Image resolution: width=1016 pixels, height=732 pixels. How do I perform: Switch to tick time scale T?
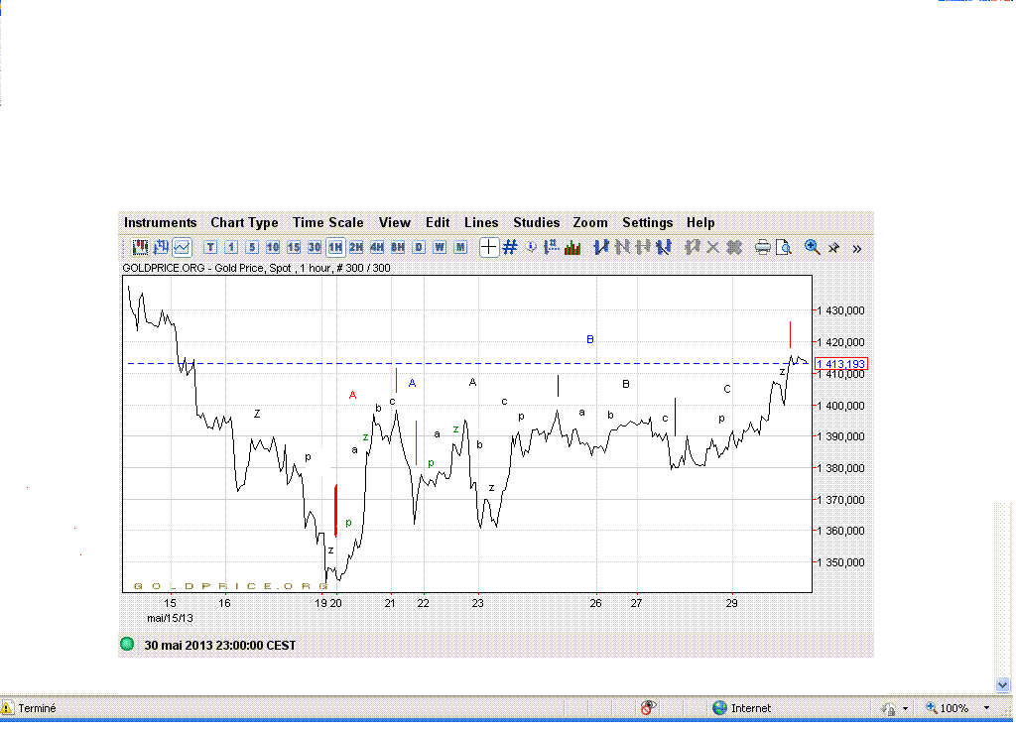[210, 247]
